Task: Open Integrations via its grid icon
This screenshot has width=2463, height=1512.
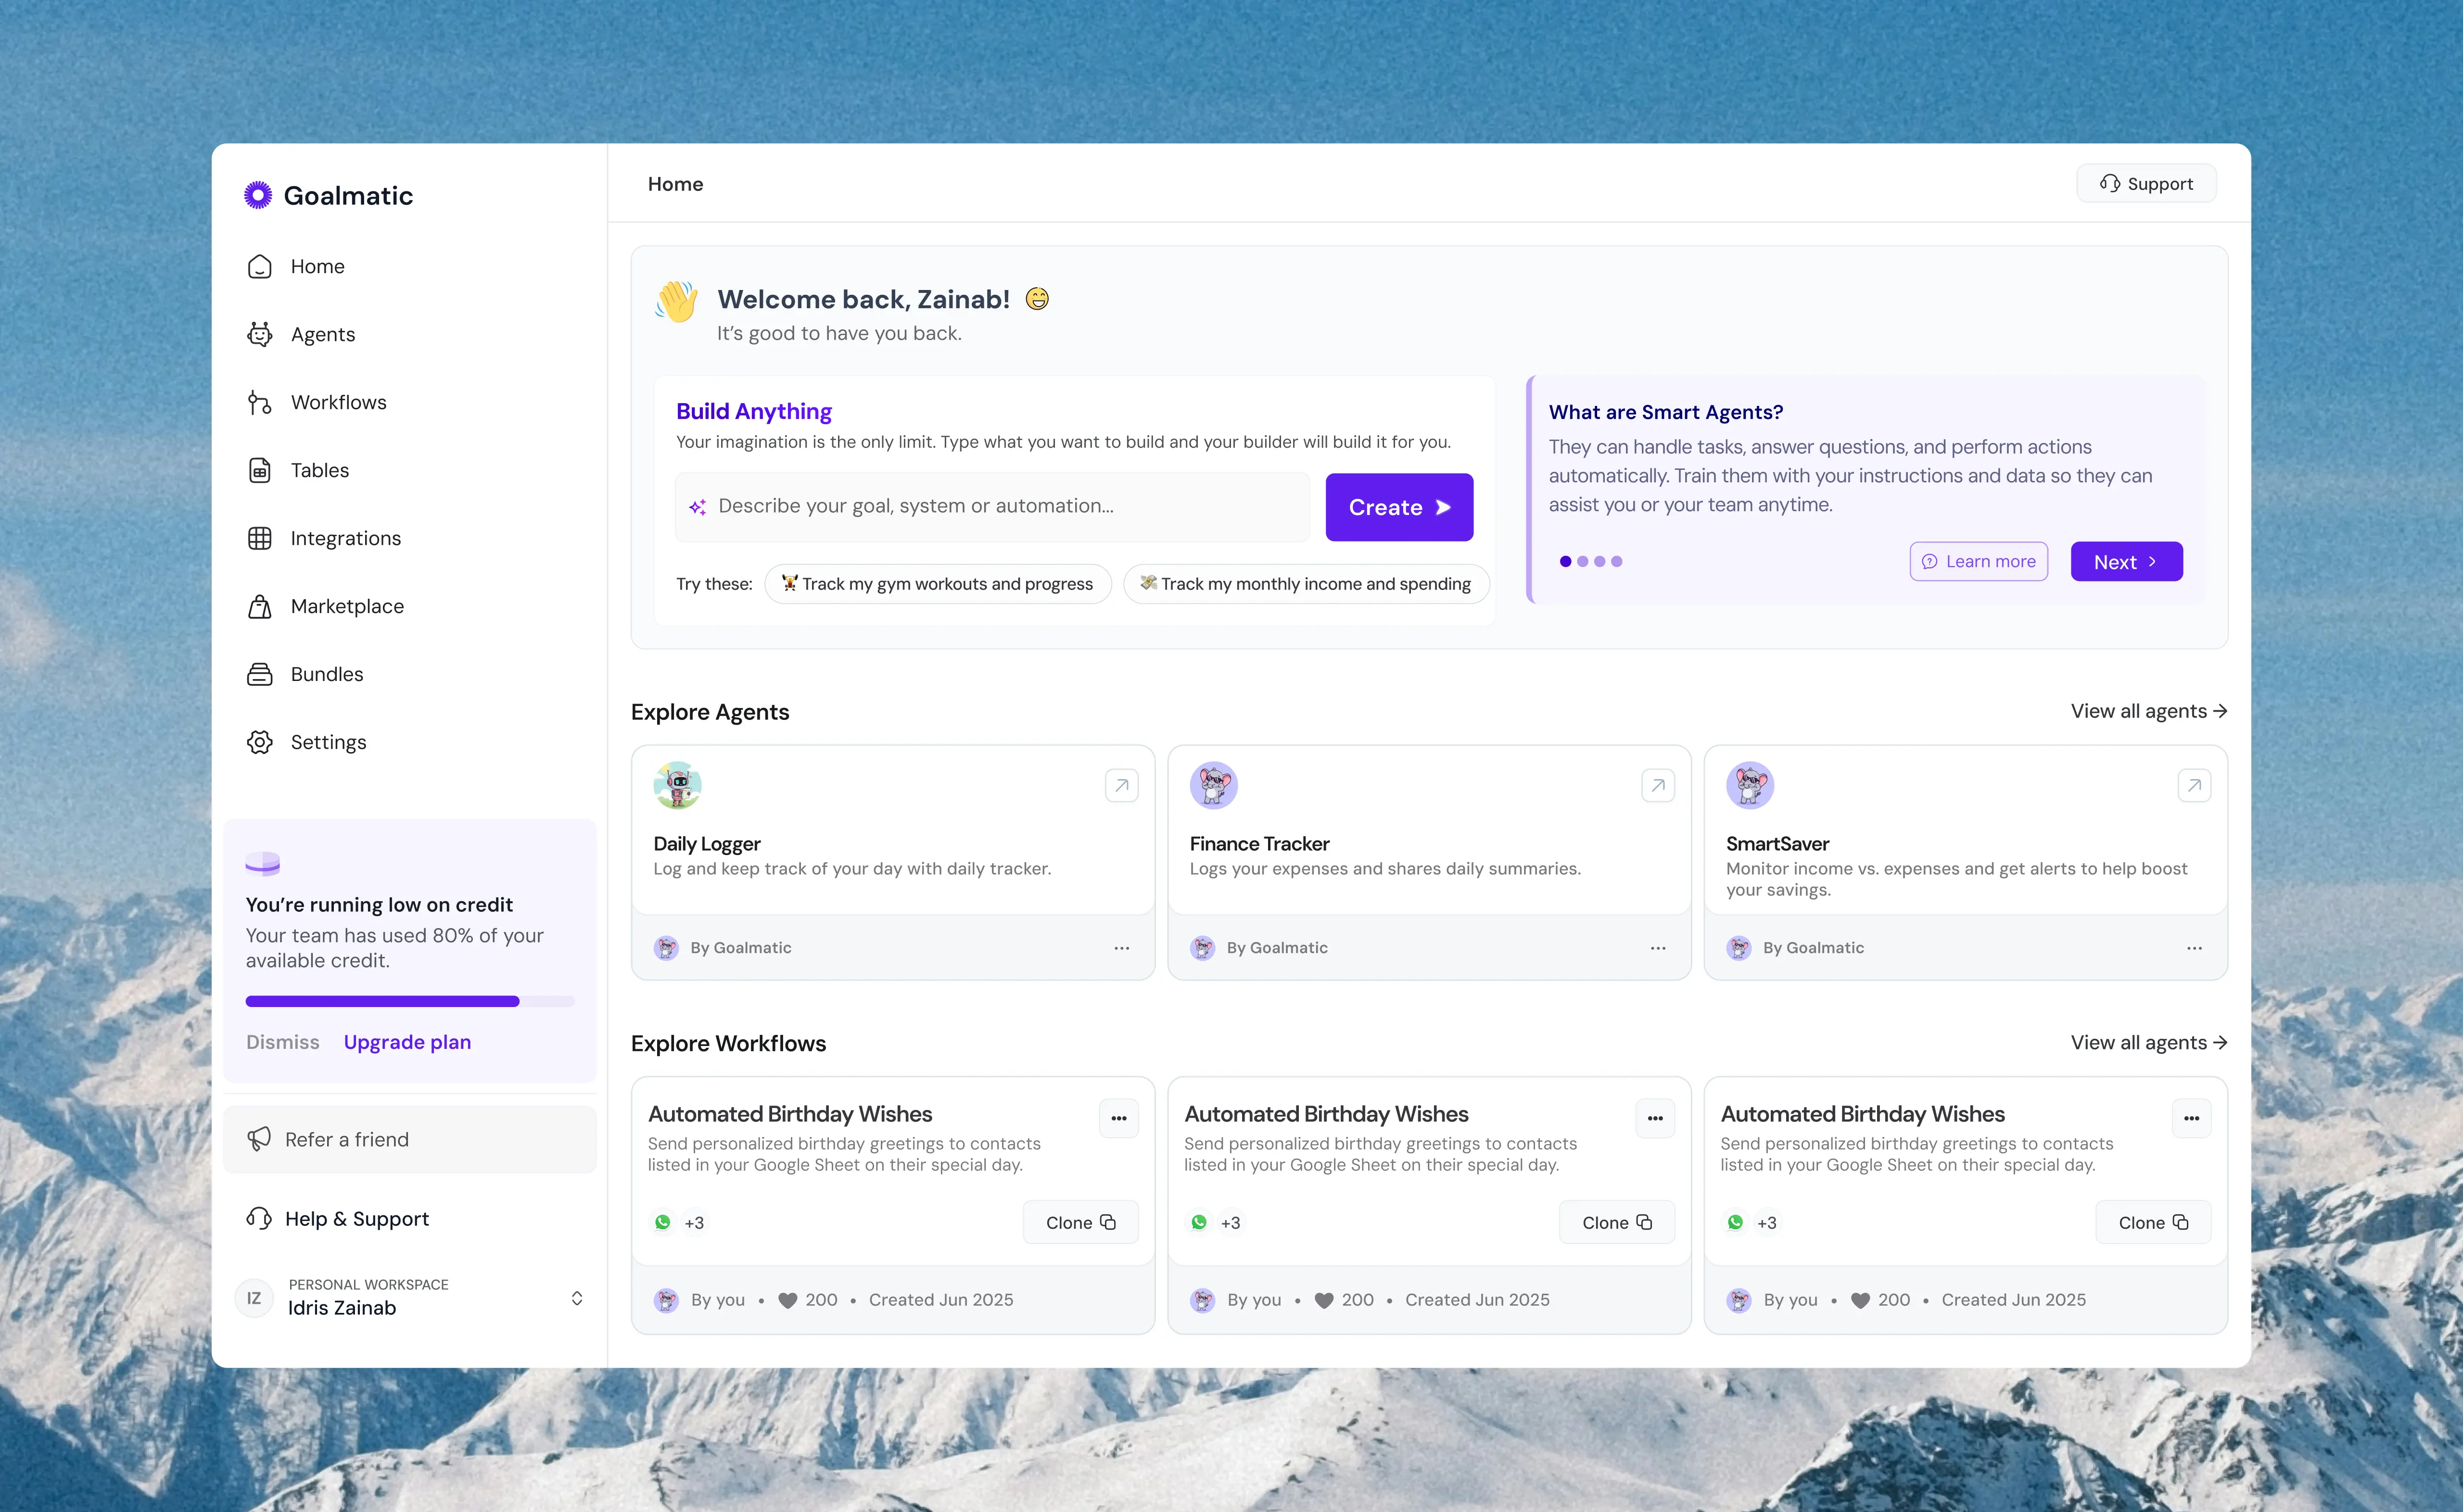Action: 259,538
